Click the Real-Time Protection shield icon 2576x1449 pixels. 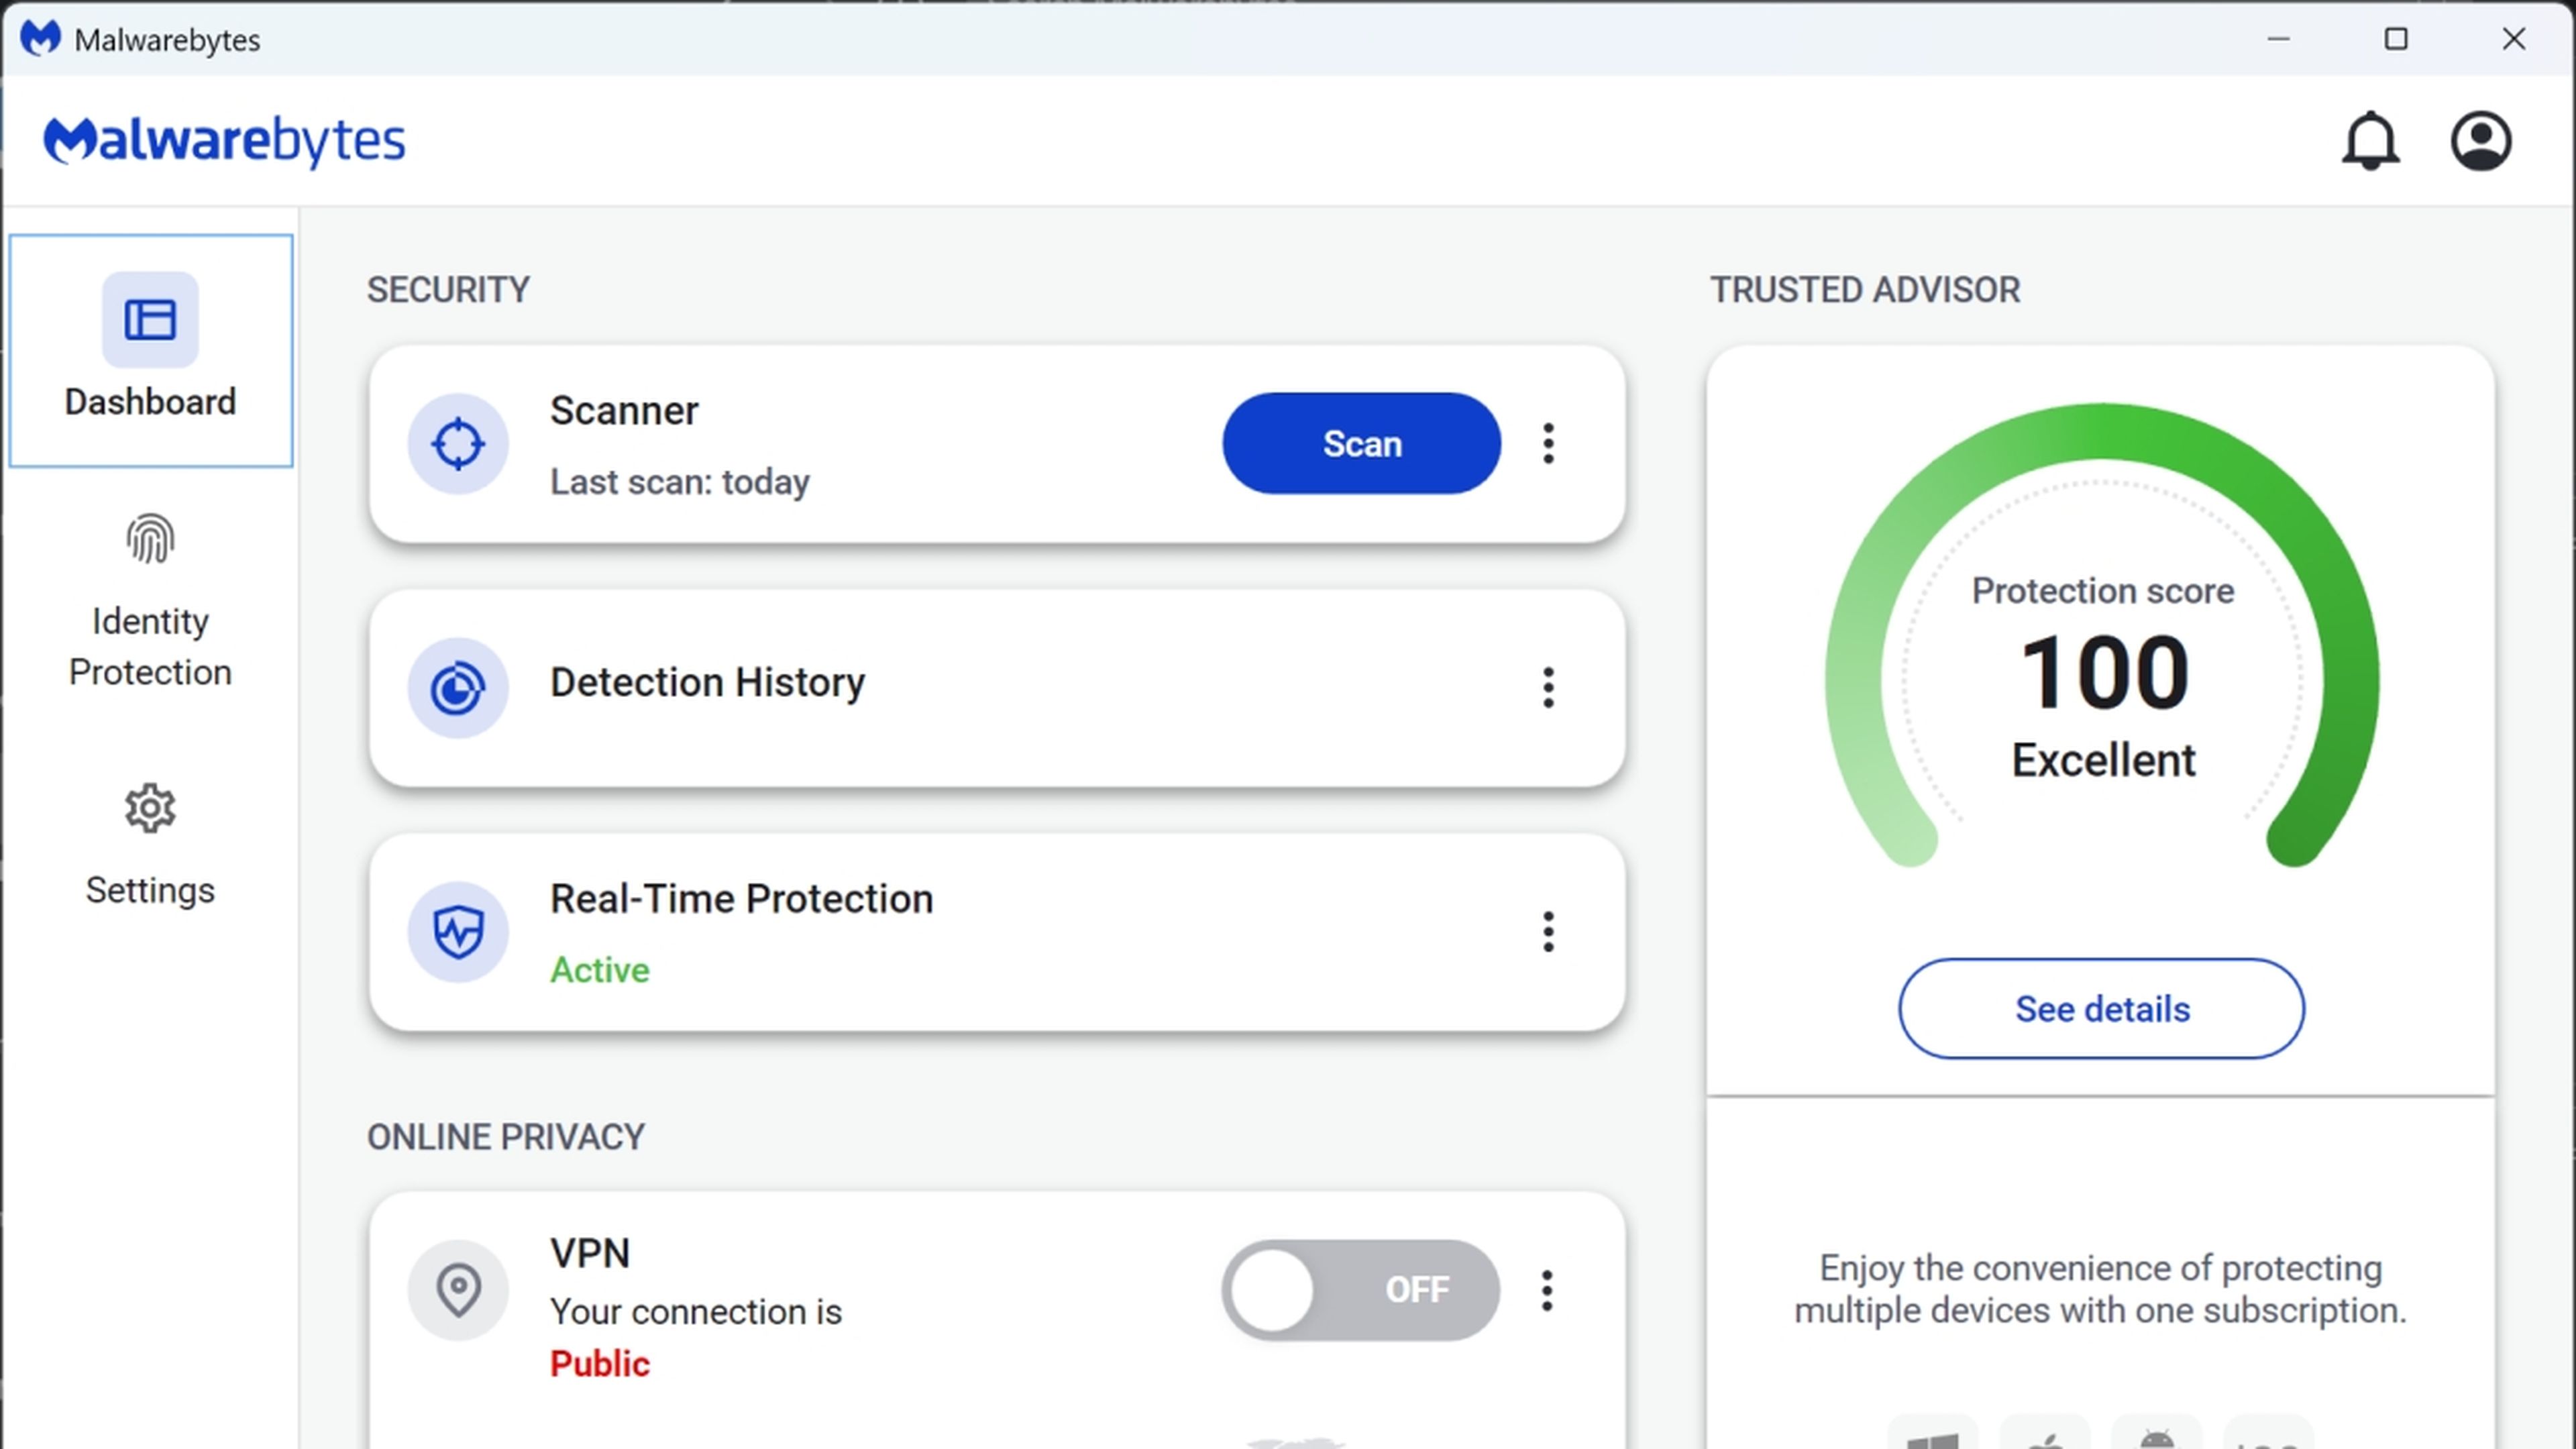pos(458,932)
